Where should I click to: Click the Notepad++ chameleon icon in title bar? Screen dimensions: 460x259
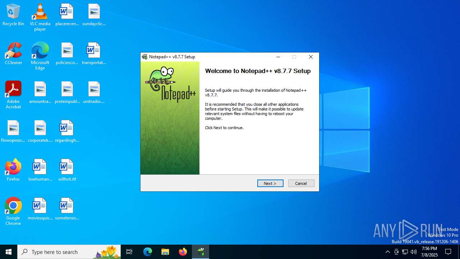144,57
